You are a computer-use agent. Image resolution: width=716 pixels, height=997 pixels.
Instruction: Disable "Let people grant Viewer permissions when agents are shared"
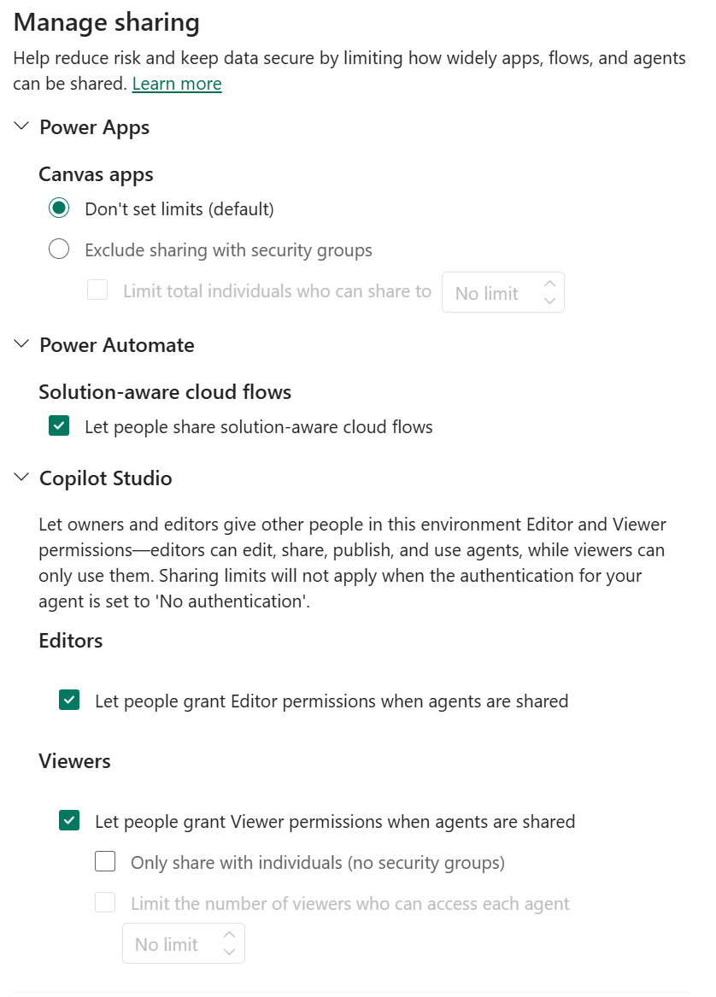[x=68, y=820]
